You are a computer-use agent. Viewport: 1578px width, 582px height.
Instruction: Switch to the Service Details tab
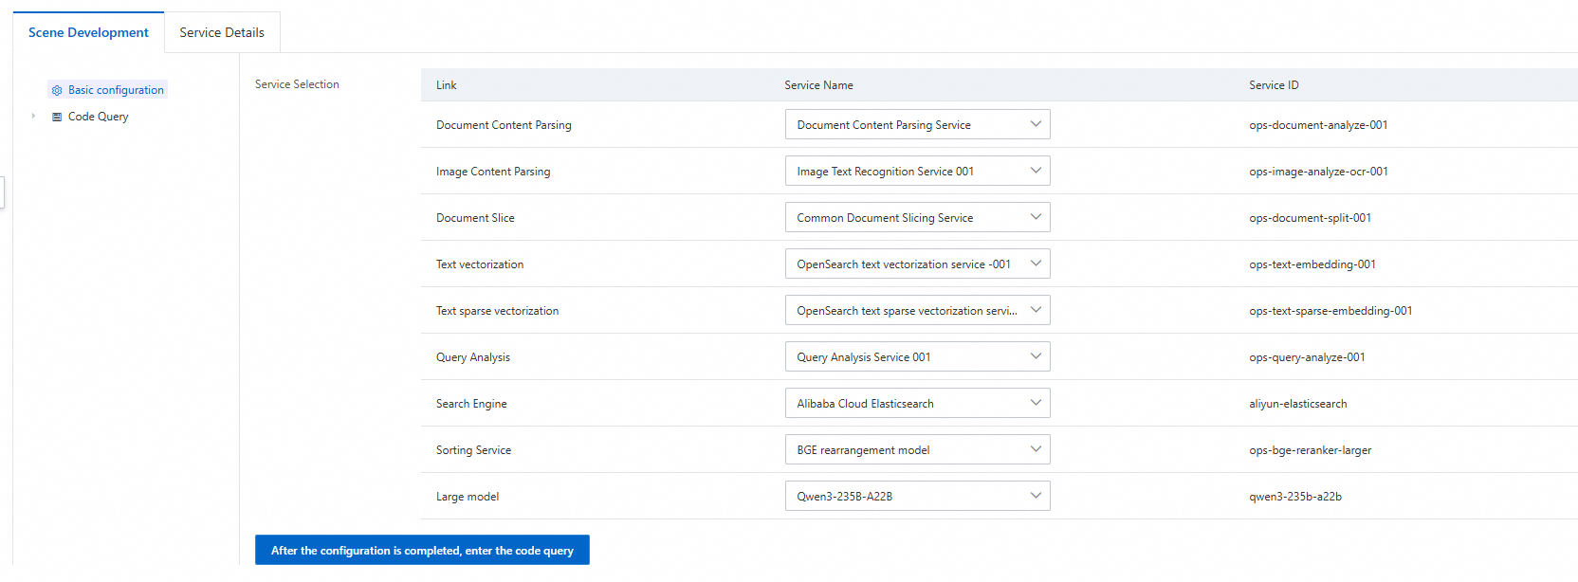pos(222,32)
